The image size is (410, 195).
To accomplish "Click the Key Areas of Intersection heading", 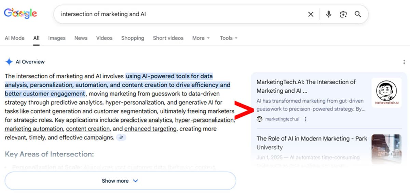I will click(49, 154).
